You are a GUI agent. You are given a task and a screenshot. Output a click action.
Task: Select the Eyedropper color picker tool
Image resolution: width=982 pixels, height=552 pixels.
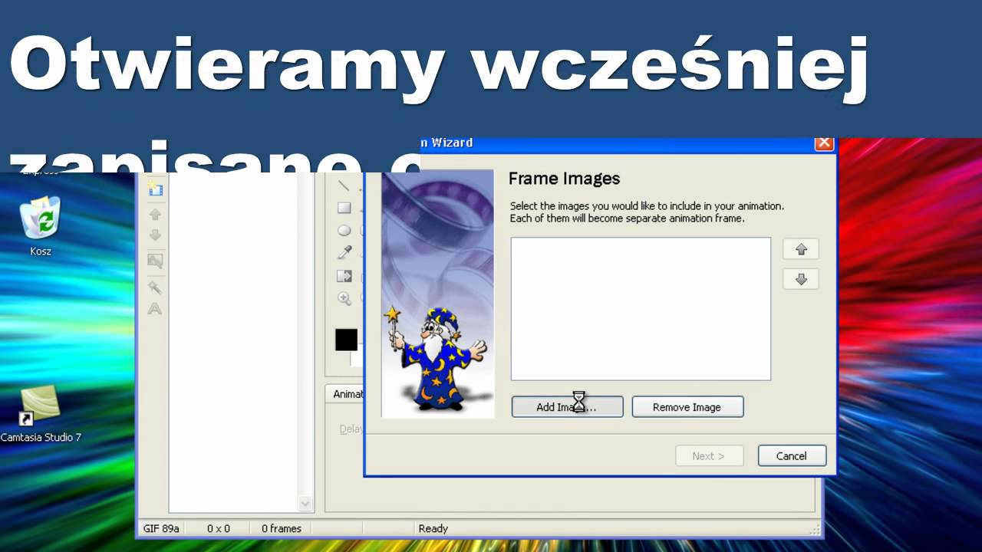pos(344,253)
